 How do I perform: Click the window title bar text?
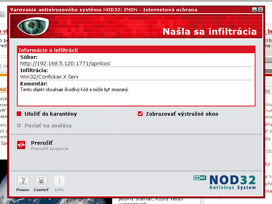[x=104, y=10]
